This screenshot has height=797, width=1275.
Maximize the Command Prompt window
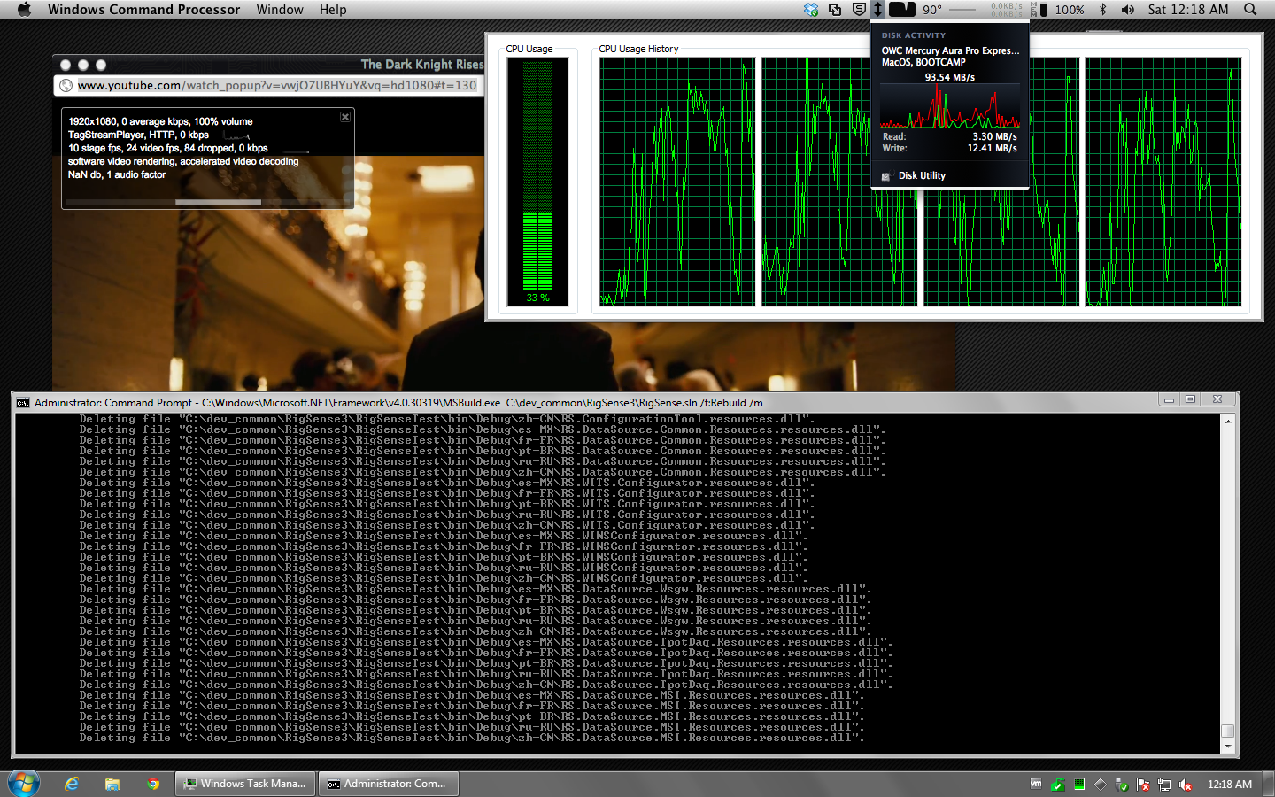coord(1190,399)
